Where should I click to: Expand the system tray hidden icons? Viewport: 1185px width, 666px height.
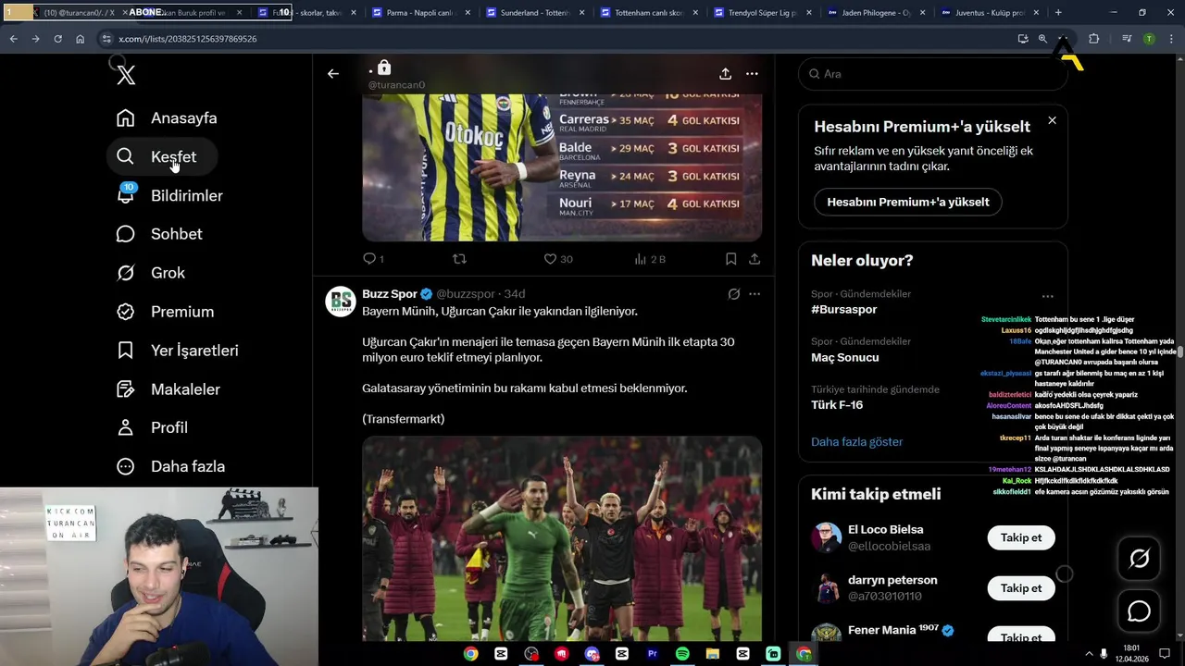point(1089,654)
